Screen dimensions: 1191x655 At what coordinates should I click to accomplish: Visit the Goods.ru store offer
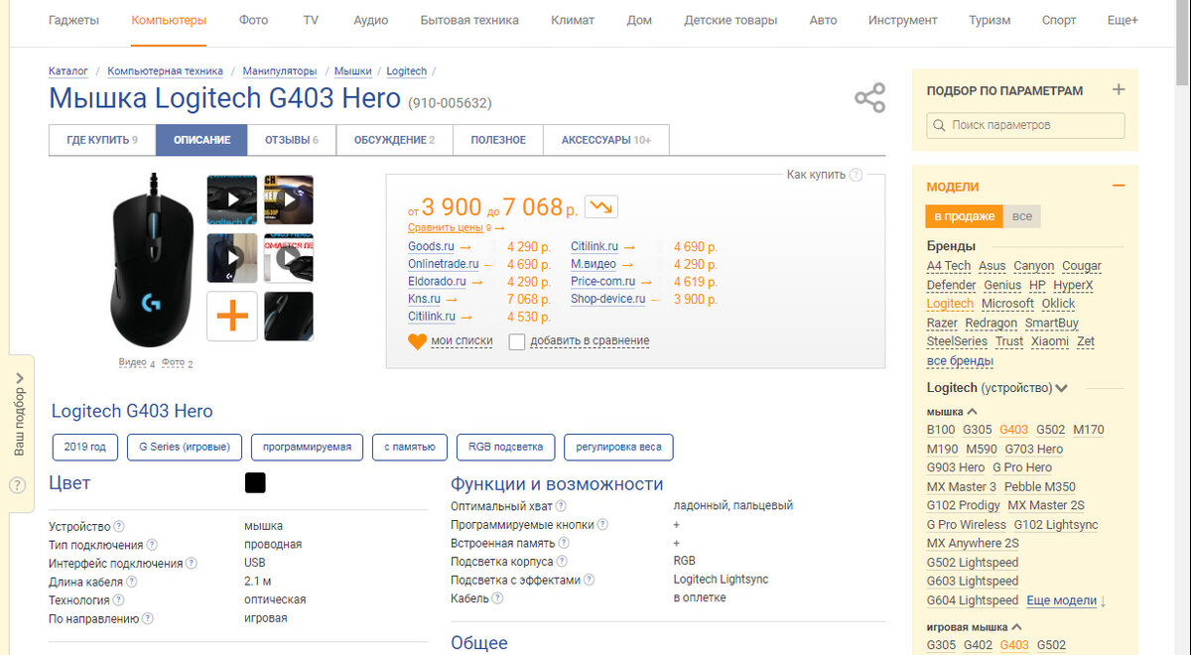(x=431, y=246)
